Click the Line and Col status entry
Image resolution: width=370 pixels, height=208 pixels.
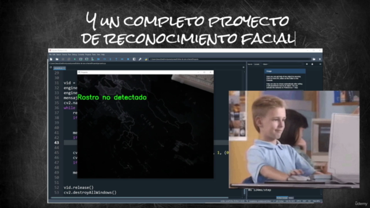290,201
